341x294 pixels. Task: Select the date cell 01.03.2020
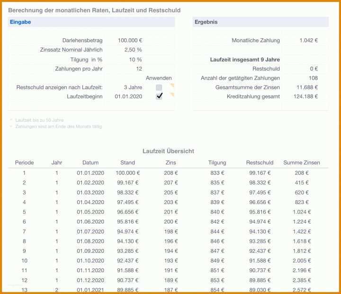click(90, 192)
